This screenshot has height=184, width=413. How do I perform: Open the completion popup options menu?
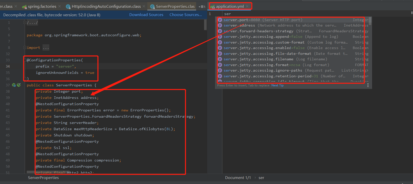[x=368, y=85]
